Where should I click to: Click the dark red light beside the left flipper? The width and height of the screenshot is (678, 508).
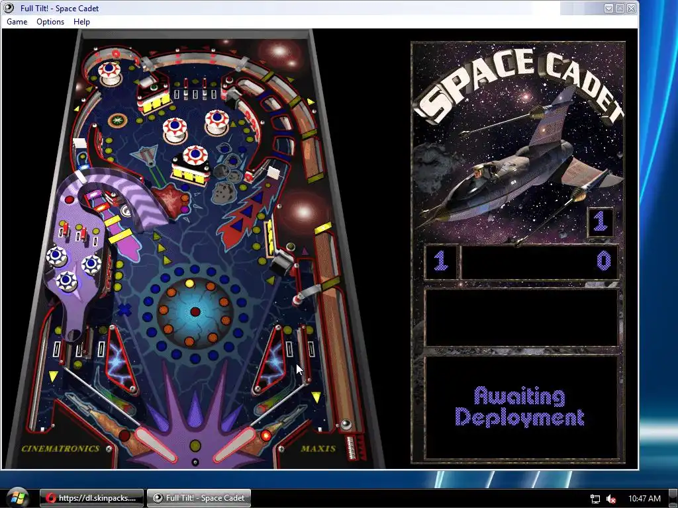(x=124, y=435)
